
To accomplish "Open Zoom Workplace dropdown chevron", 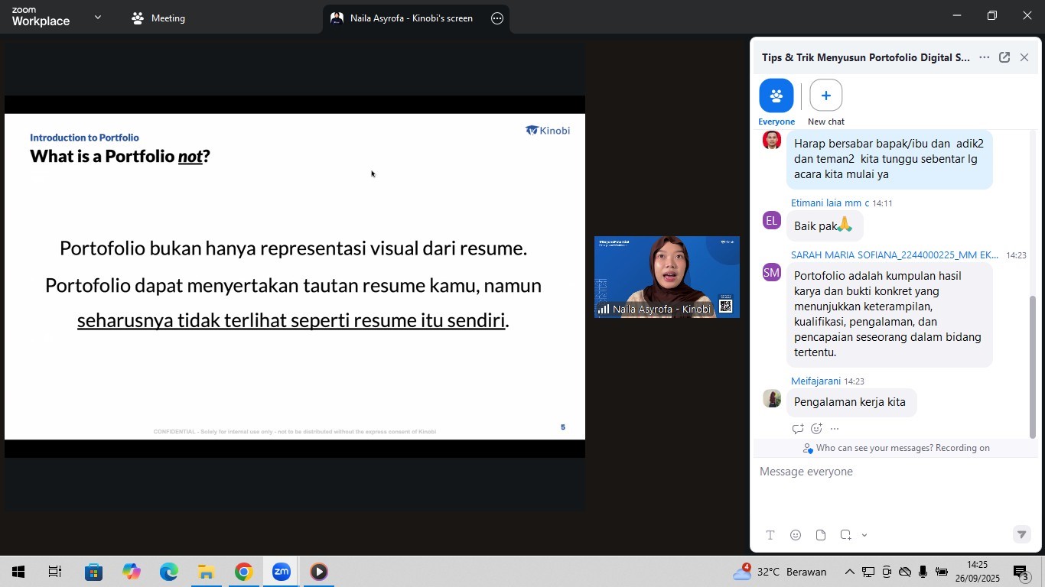I will click(97, 18).
